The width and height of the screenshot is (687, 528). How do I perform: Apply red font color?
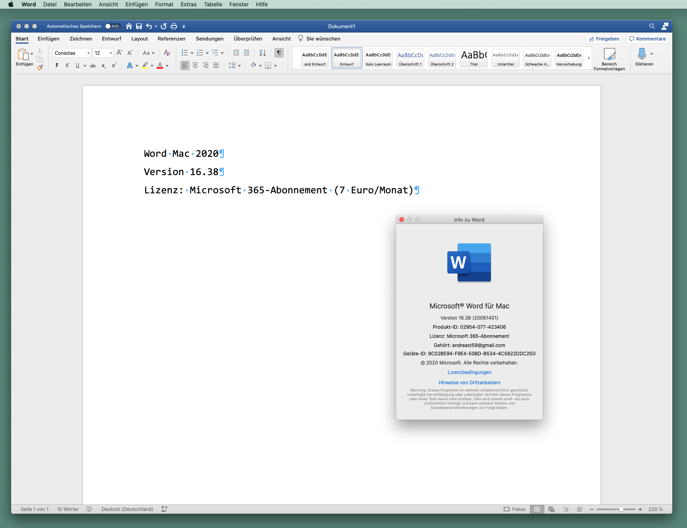[x=160, y=66]
